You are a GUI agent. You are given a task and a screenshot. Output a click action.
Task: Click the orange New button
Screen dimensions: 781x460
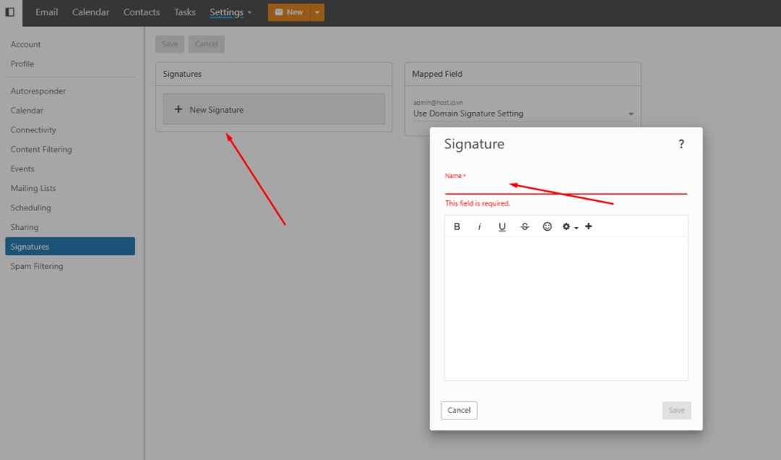(289, 12)
